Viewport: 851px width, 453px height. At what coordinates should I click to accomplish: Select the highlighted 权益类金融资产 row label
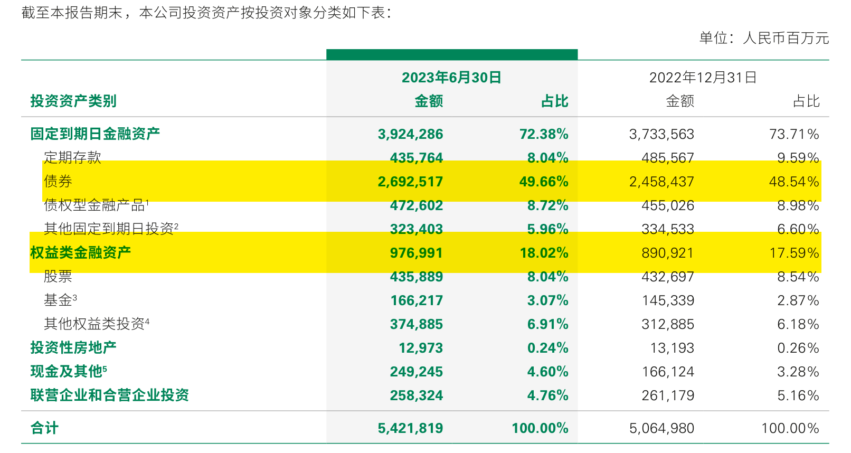pyautogui.click(x=81, y=252)
